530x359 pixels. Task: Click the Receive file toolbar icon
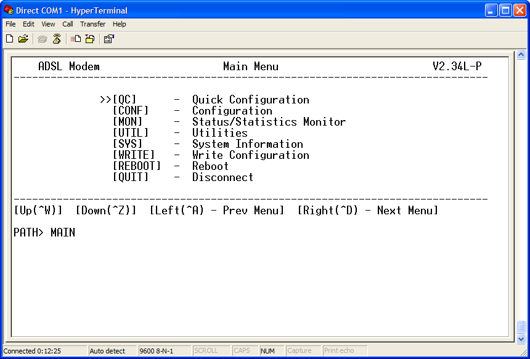(88, 38)
